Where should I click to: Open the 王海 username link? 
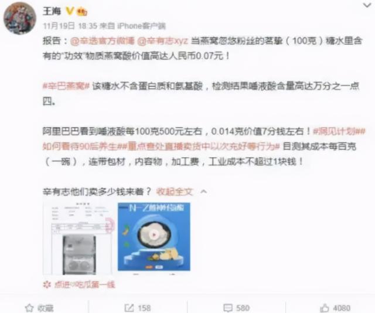(x=52, y=11)
